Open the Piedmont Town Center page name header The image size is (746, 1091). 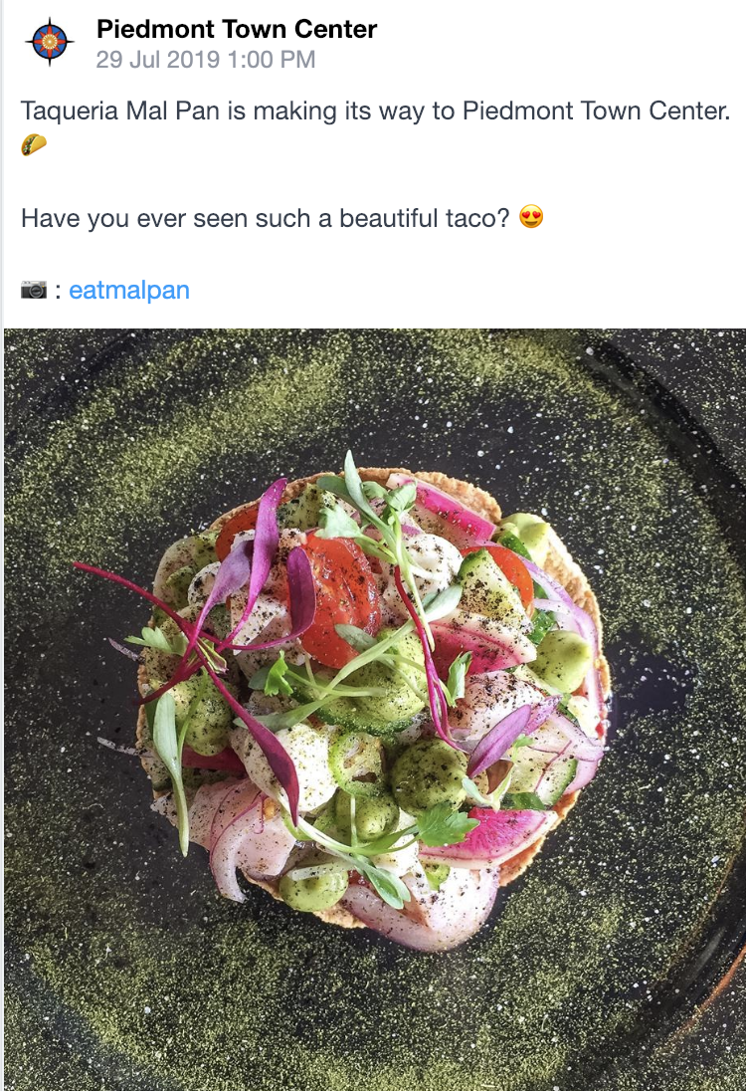point(237,30)
